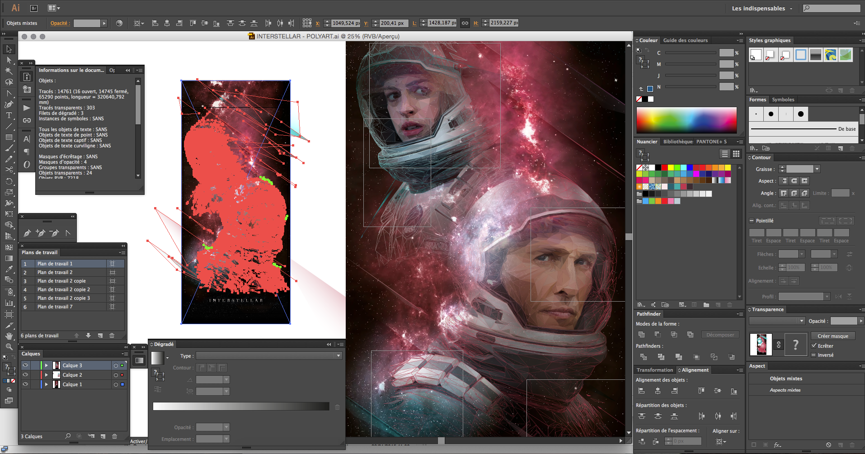Click the Unite shape mode icon in Pathfinder
The height and width of the screenshot is (454, 865).
tap(641, 335)
